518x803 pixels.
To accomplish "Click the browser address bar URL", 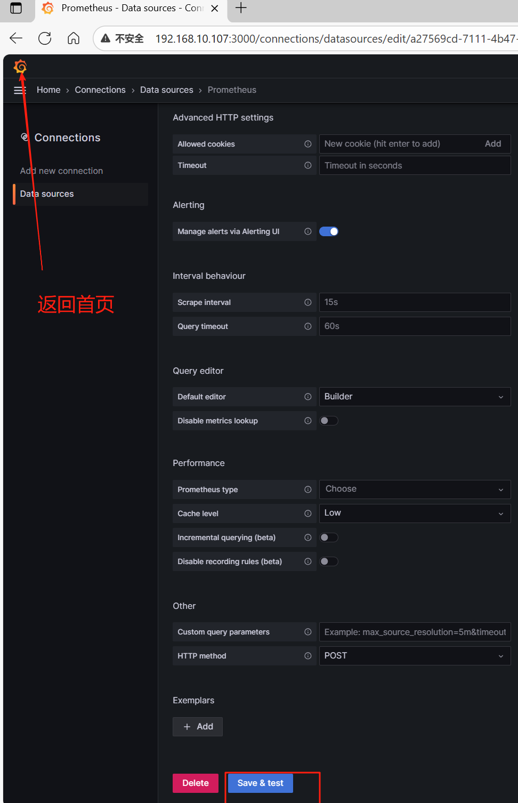I will 336,39.
